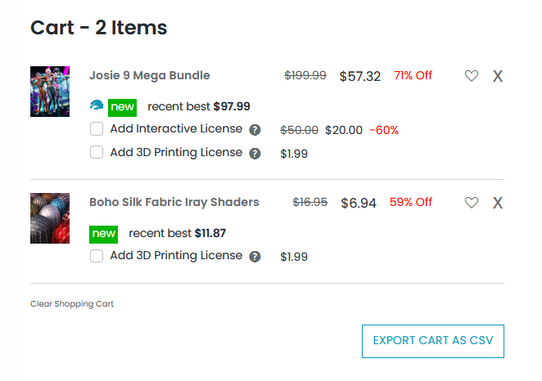Open Interactive License help question mark
Image resolution: width=542 pixels, height=381 pixels.
pyautogui.click(x=255, y=130)
